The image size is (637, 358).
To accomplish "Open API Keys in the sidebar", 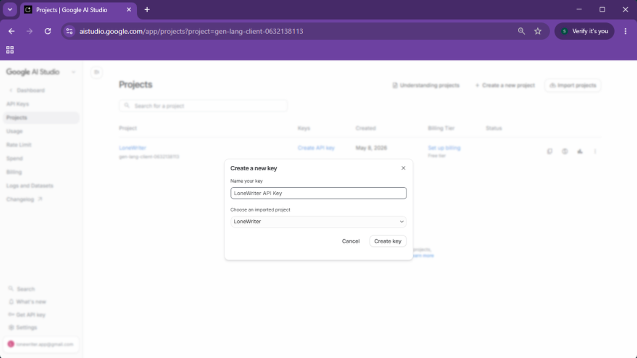I will click(17, 104).
